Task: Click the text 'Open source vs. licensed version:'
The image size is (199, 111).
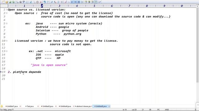Action: pos(37,10)
